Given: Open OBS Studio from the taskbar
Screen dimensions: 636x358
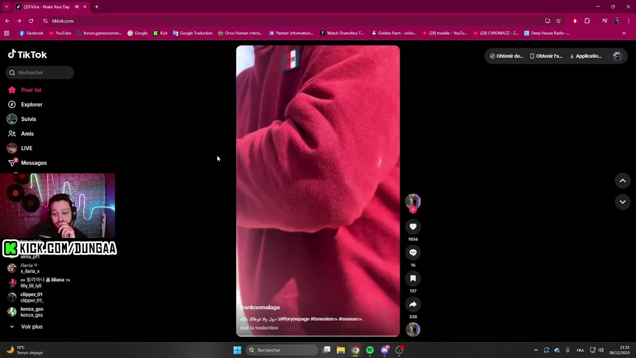Looking at the screenshot, I should [x=399, y=350].
